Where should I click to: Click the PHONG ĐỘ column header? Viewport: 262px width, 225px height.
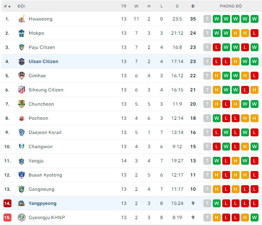231,6
